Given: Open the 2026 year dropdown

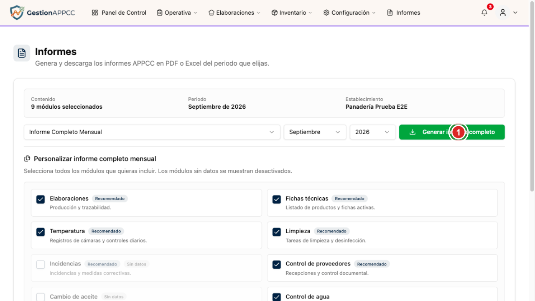Looking at the screenshot, I should 373,132.
